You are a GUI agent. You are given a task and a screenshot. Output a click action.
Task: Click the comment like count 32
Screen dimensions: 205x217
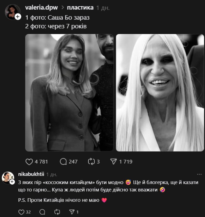(x=28, y=212)
